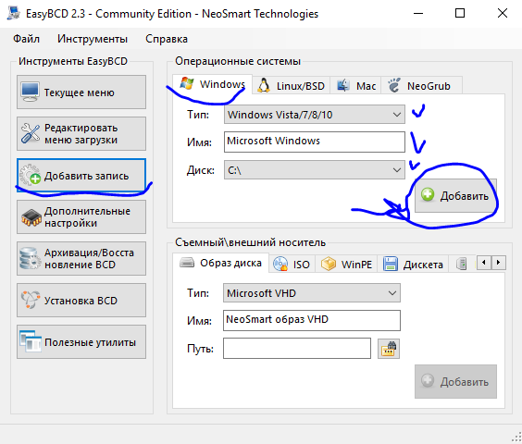Click the Установка BCD icon
Screen dimensions: 522x444
point(31,300)
